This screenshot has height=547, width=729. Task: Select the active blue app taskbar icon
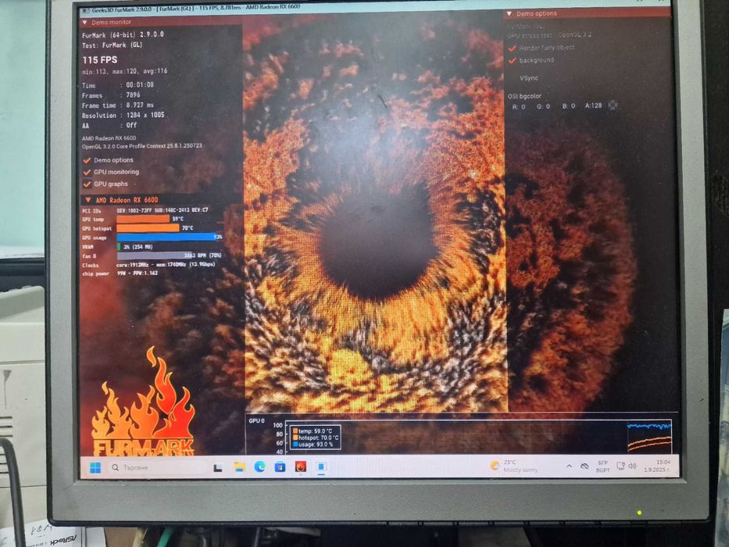(x=321, y=467)
